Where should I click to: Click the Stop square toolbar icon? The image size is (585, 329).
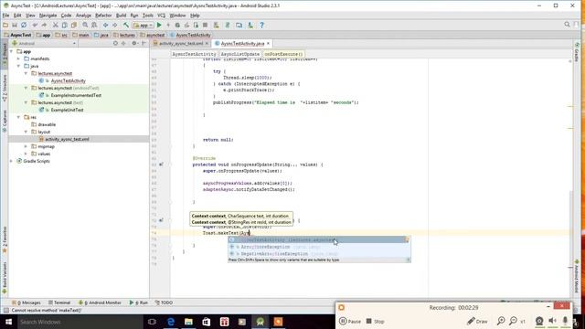(205, 25)
